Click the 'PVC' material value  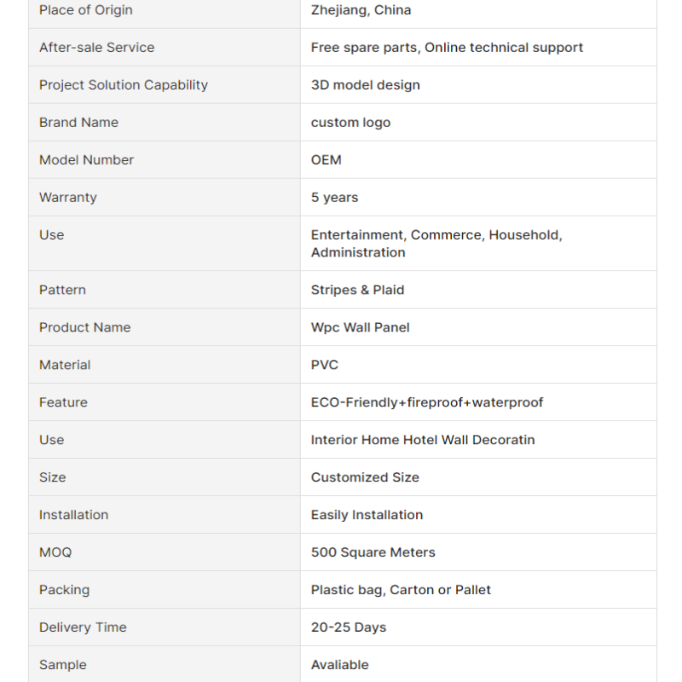tap(325, 365)
